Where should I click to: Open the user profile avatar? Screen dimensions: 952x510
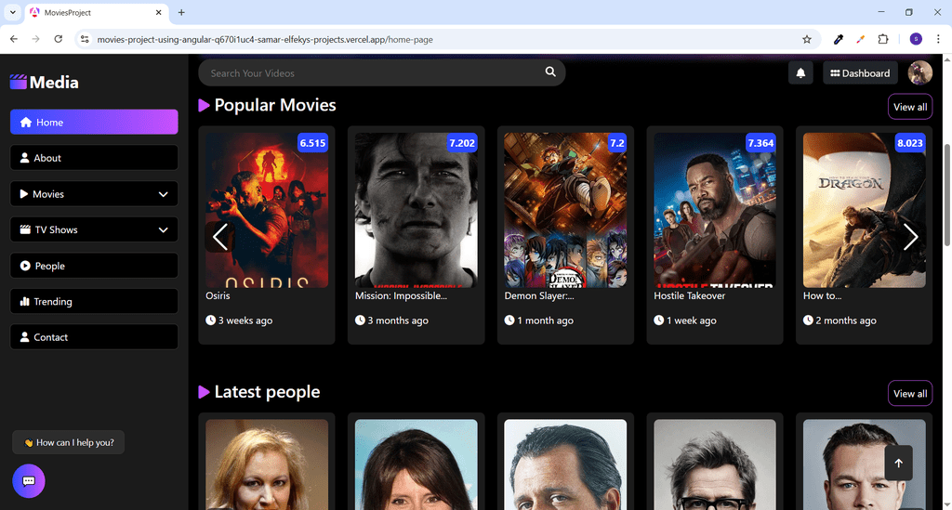click(x=919, y=73)
